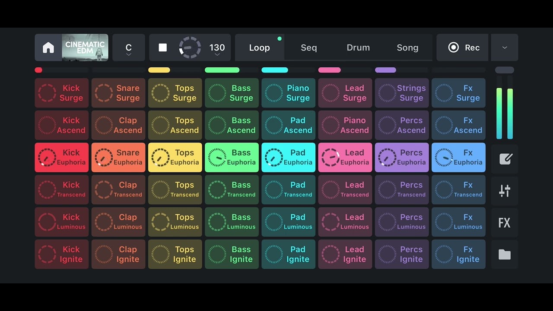Open the key selector showing C

(129, 48)
